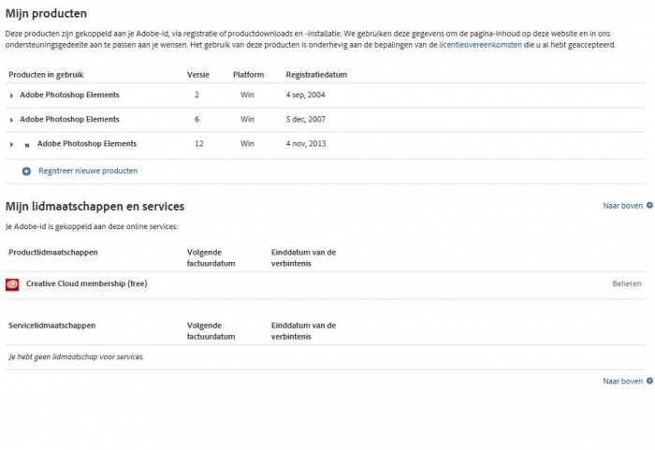Viewport: 655px width, 450px height.
Task: Open the Registreer nieuwe producten link
Action: [88, 171]
